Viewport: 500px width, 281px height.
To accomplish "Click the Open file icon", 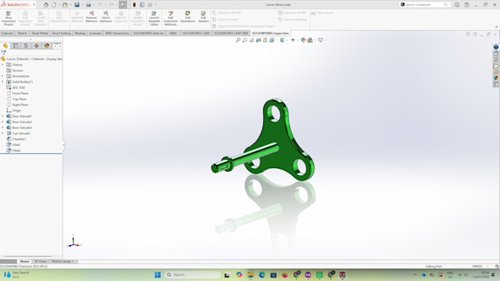I will (x=65, y=5).
